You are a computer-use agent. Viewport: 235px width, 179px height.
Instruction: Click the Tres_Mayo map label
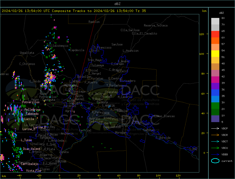tap(95, 60)
